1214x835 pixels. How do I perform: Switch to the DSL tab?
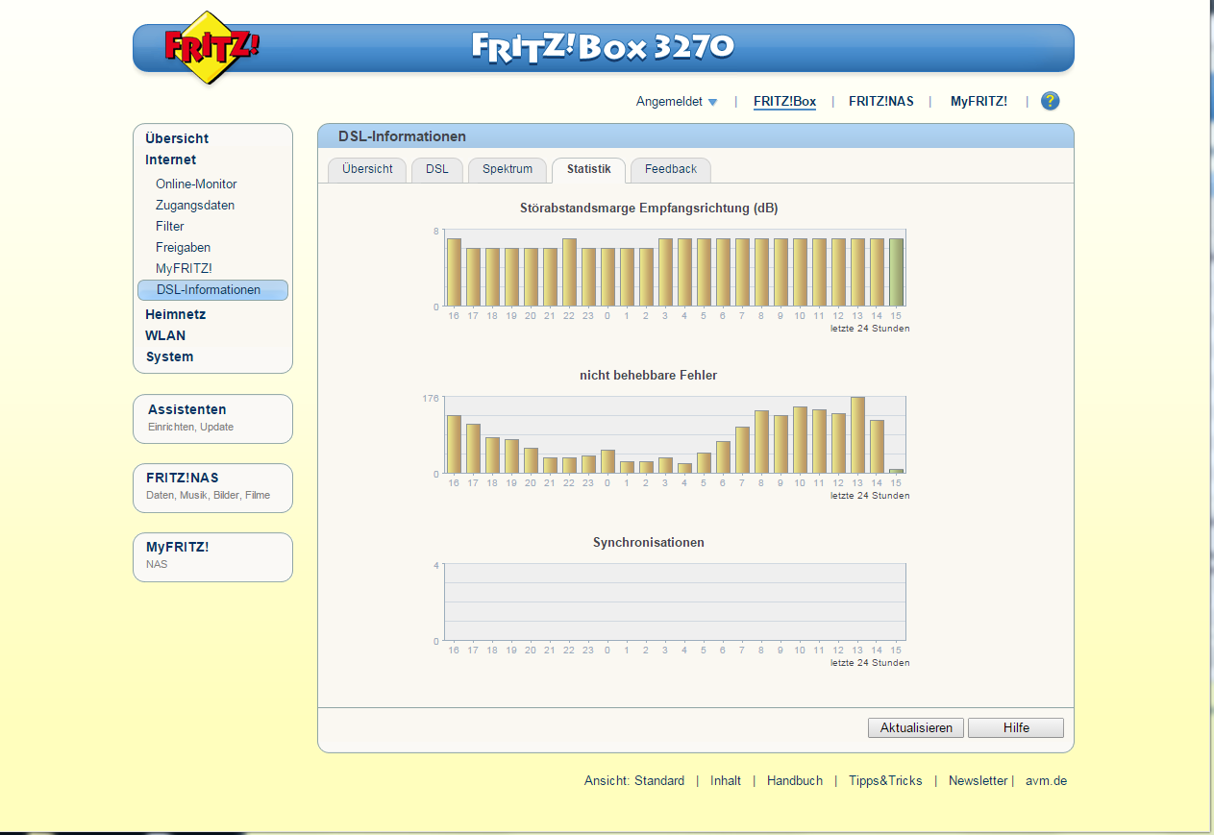click(x=437, y=169)
